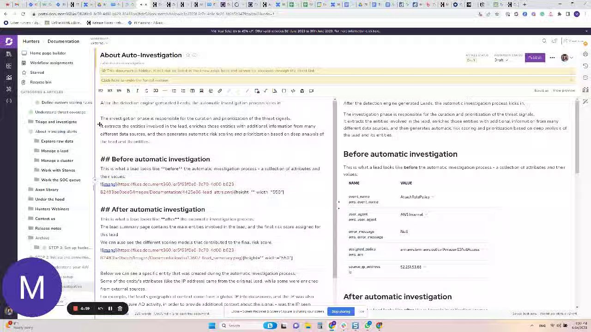Click here to undo the forked version
Screen dimensions: 591x332
(x=134, y=80)
